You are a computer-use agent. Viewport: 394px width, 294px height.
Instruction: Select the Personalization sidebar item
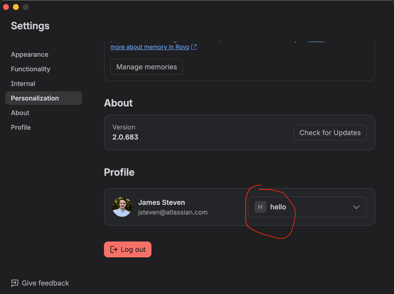(43, 98)
